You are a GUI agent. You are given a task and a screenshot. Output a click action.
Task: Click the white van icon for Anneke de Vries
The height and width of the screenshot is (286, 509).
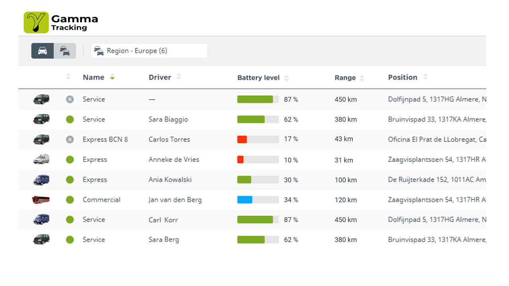[41, 159]
